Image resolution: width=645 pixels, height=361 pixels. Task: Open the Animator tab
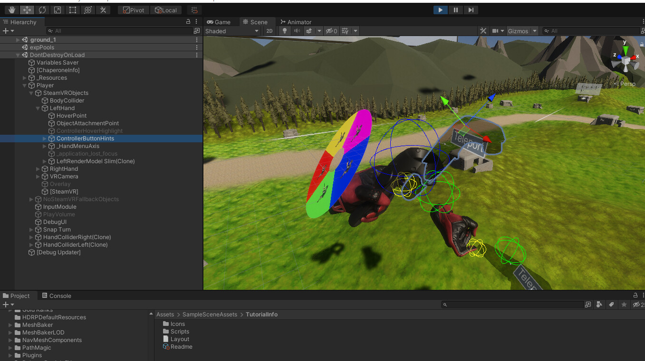coord(296,21)
